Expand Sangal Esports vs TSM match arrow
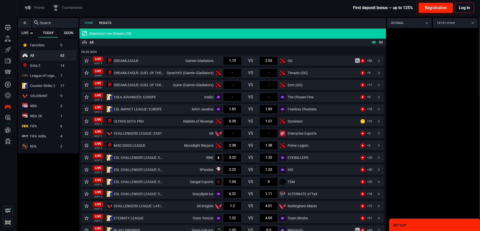 (379, 182)
